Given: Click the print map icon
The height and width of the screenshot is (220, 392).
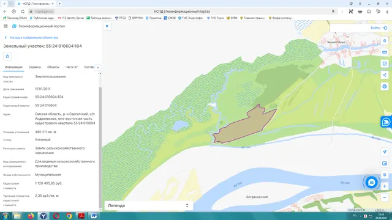Looking at the screenshot, I should click(x=385, y=86).
